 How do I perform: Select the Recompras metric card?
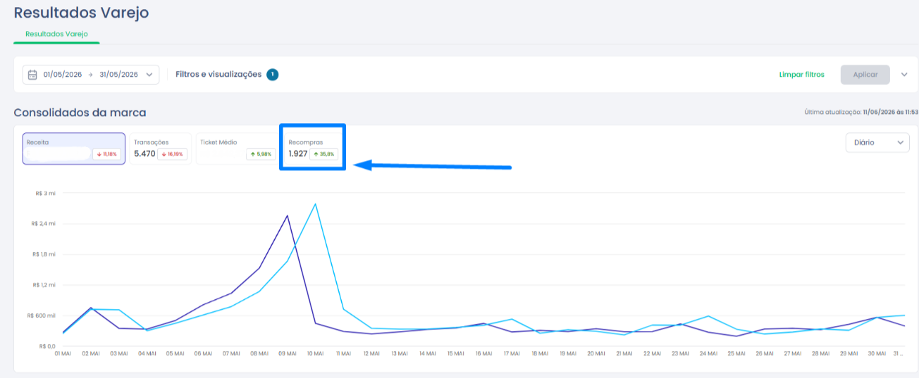click(x=313, y=149)
